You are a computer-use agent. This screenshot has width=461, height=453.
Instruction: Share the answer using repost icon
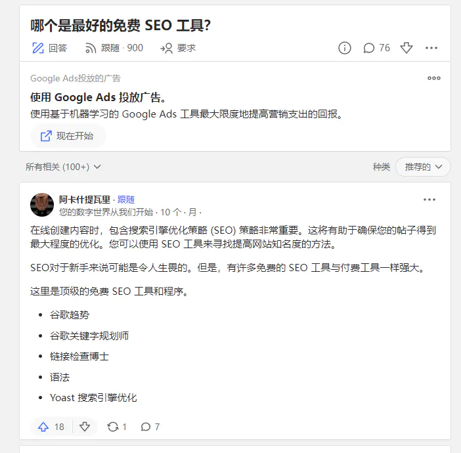coord(113,427)
